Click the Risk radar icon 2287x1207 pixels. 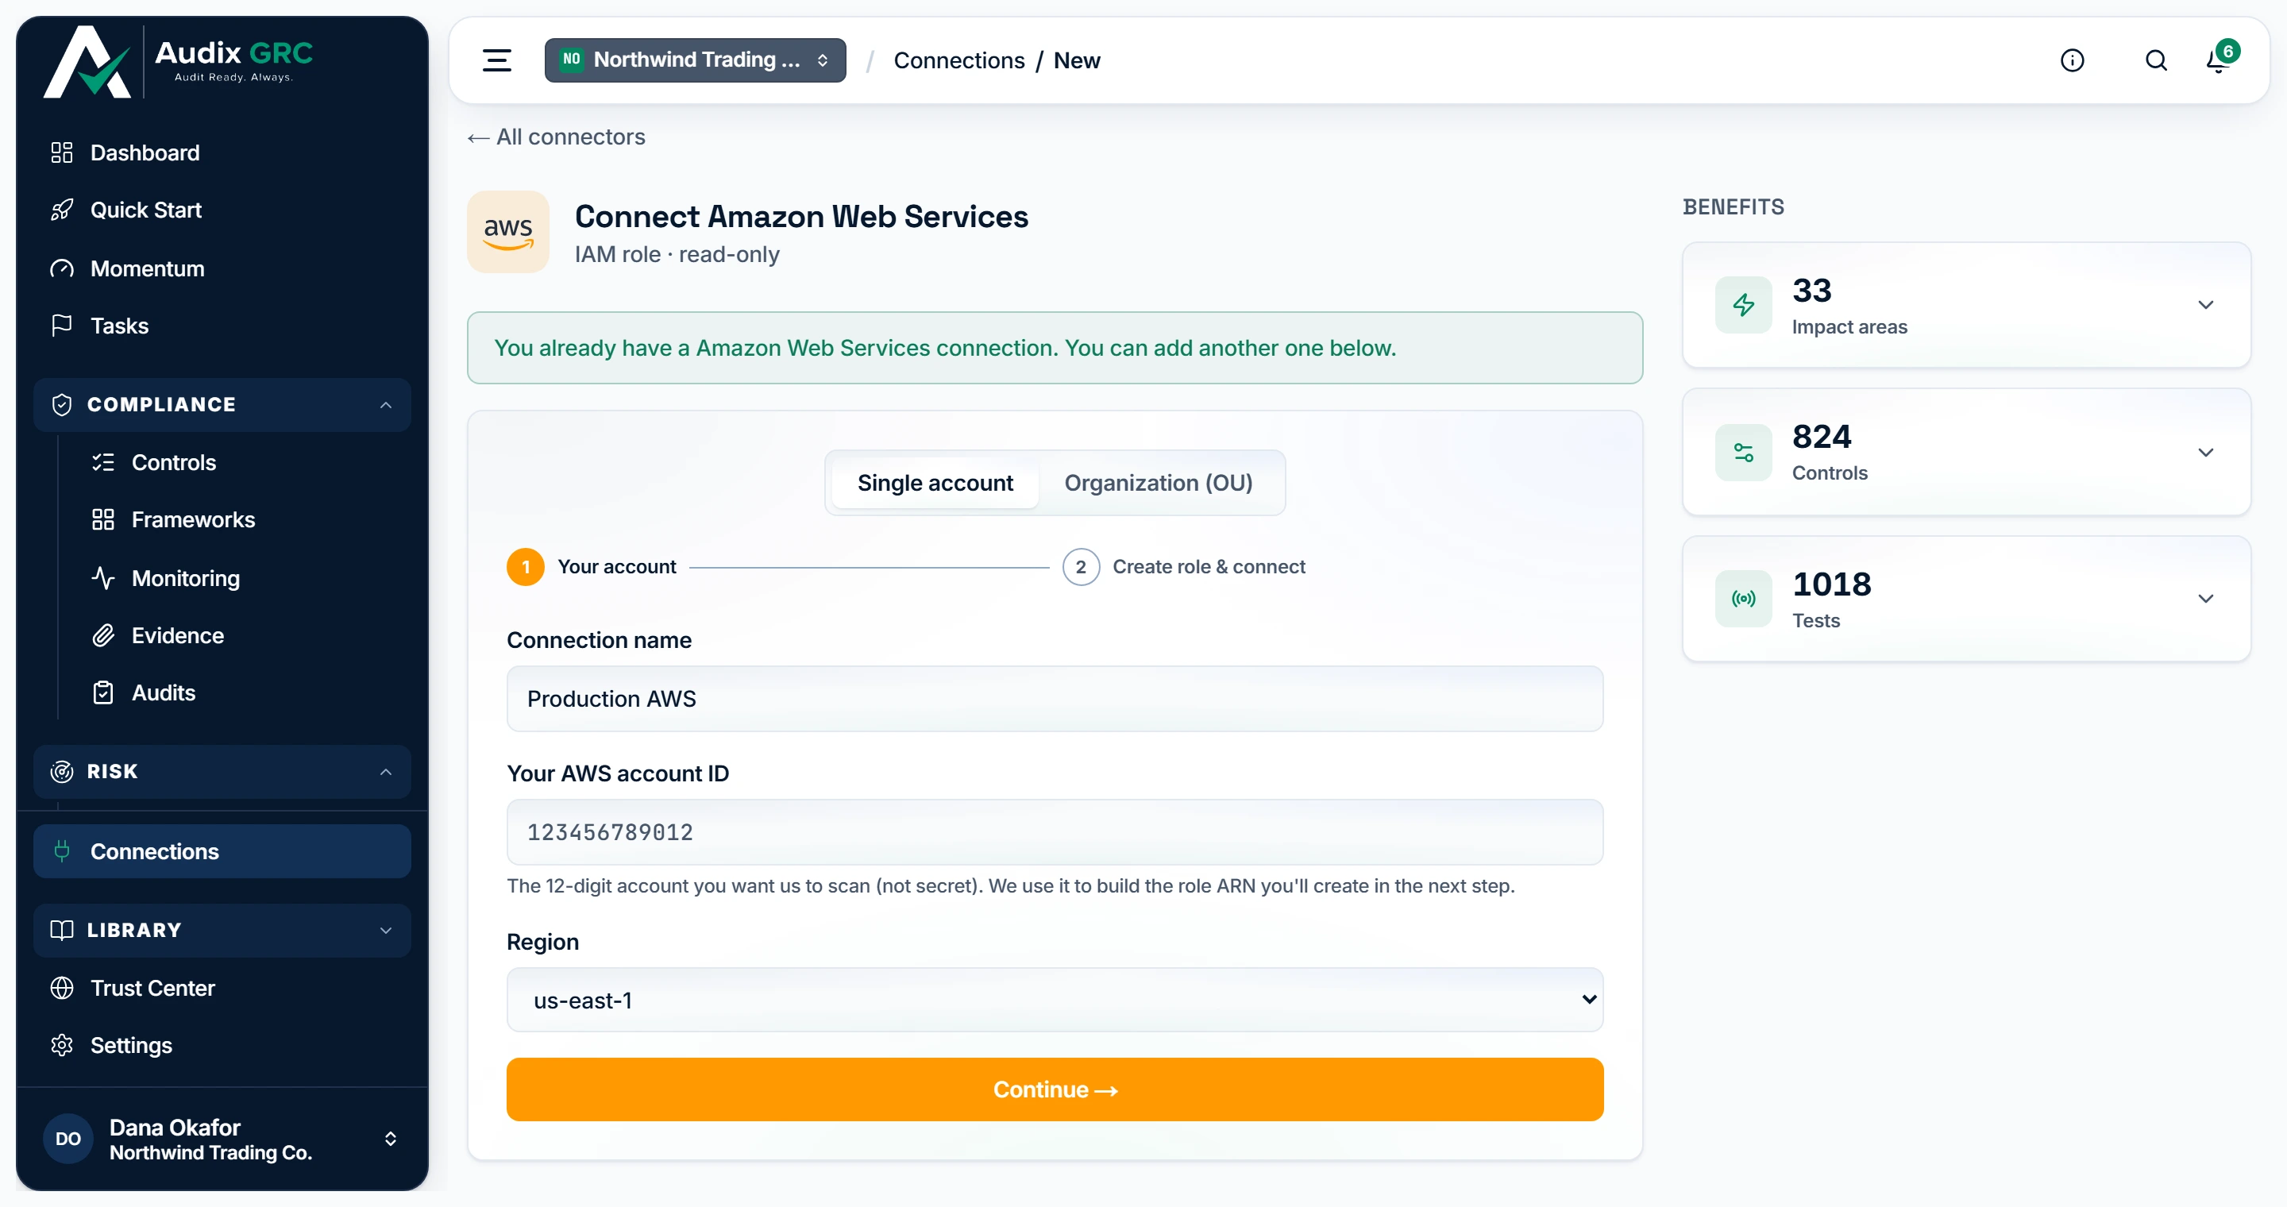(x=62, y=772)
